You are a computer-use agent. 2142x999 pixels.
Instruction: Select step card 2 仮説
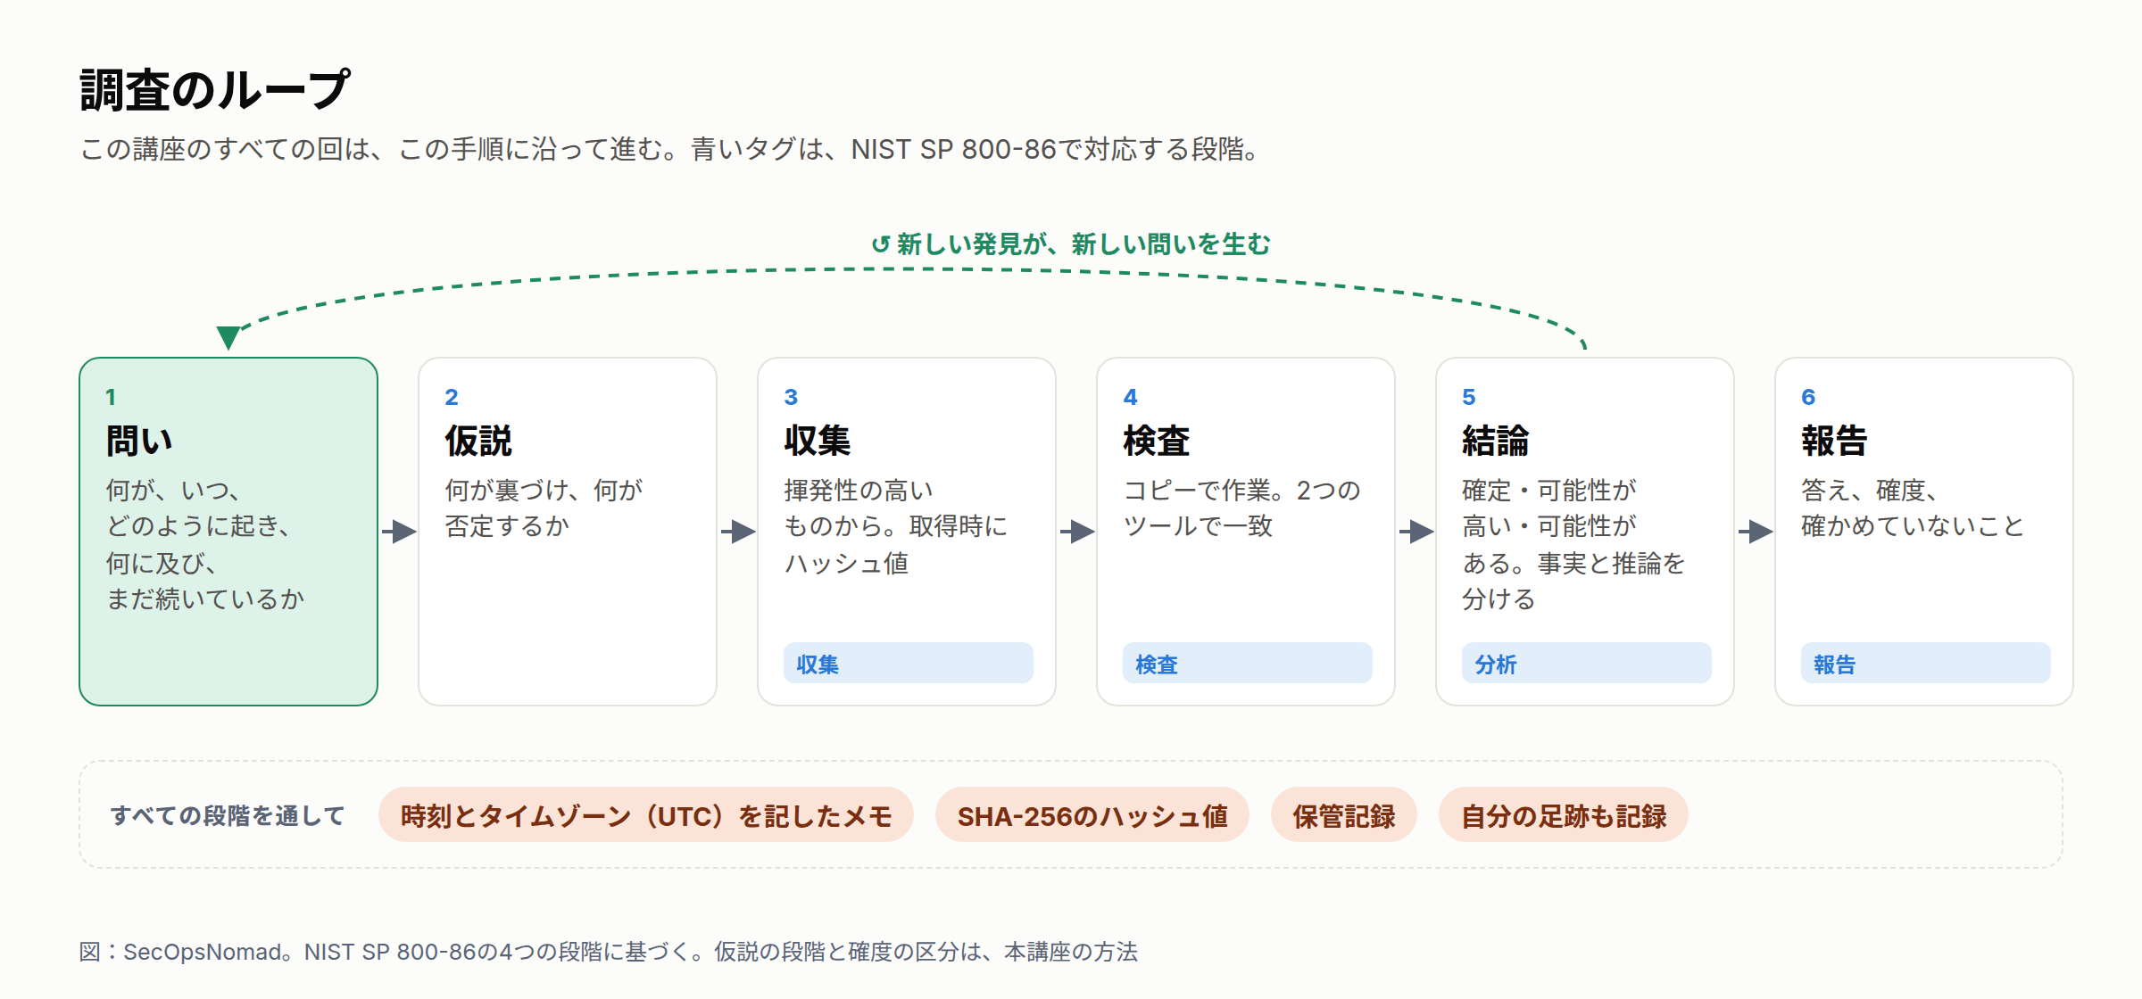click(x=568, y=532)
